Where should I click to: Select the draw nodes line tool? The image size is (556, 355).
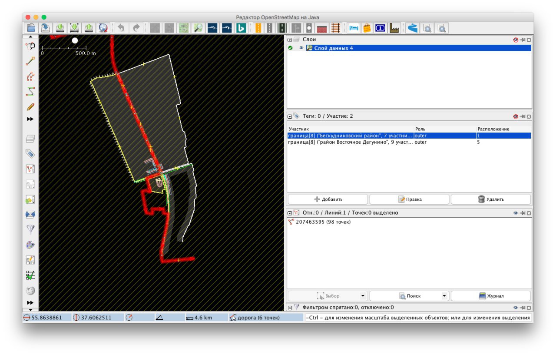[30, 61]
